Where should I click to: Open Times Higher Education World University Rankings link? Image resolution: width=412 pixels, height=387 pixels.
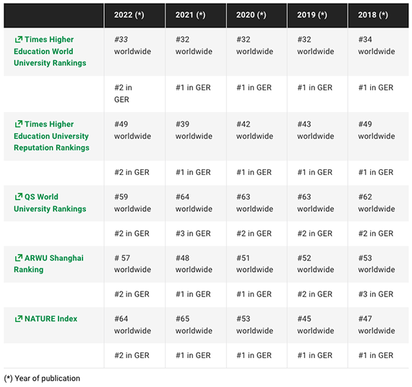tap(50, 51)
